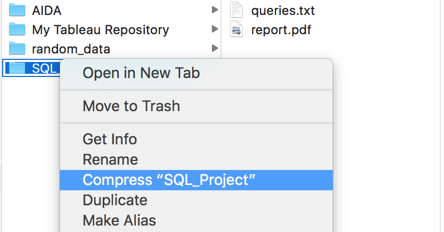Open Get Info from context menu
Viewport: 444px width, 232px height.
(x=110, y=139)
